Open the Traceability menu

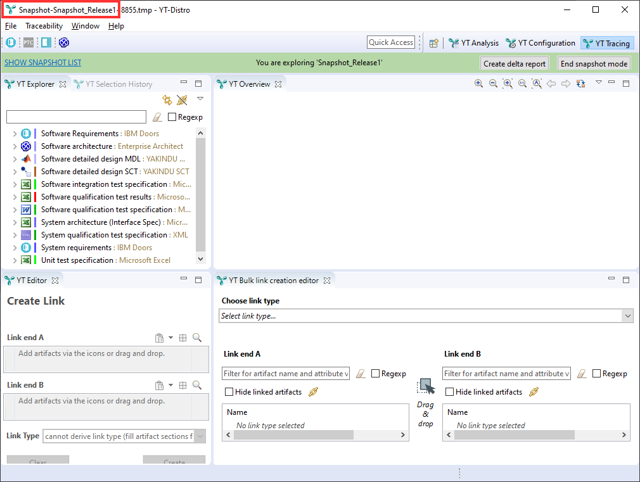click(44, 26)
